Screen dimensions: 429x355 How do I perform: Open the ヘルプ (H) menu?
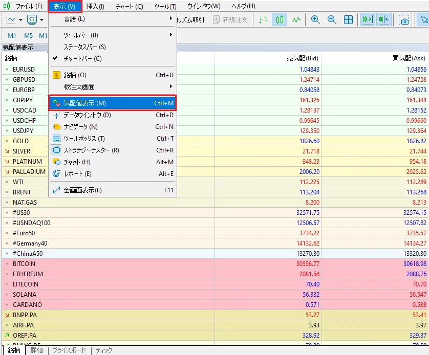243,6
